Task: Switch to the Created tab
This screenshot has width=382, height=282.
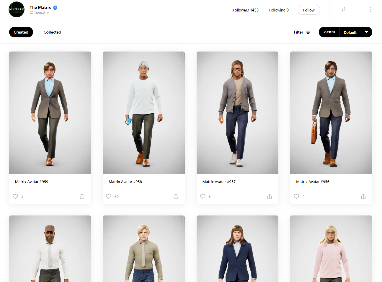Action: [x=21, y=32]
